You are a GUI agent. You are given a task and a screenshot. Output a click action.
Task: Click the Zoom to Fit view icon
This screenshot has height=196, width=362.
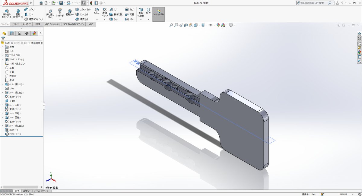coord(171,25)
